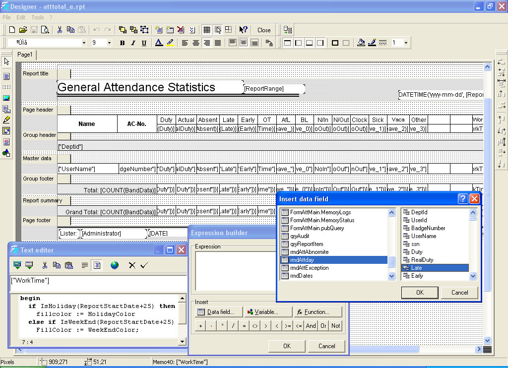Open the Tools menu
This screenshot has height=368, width=508.
[x=38, y=17]
